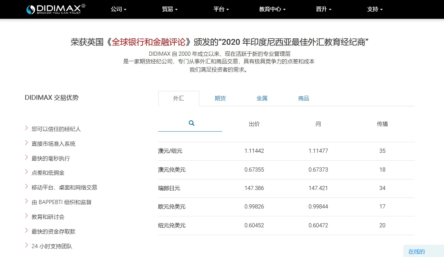Click spread value 18 for 澳元兑美元

pos(382,170)
